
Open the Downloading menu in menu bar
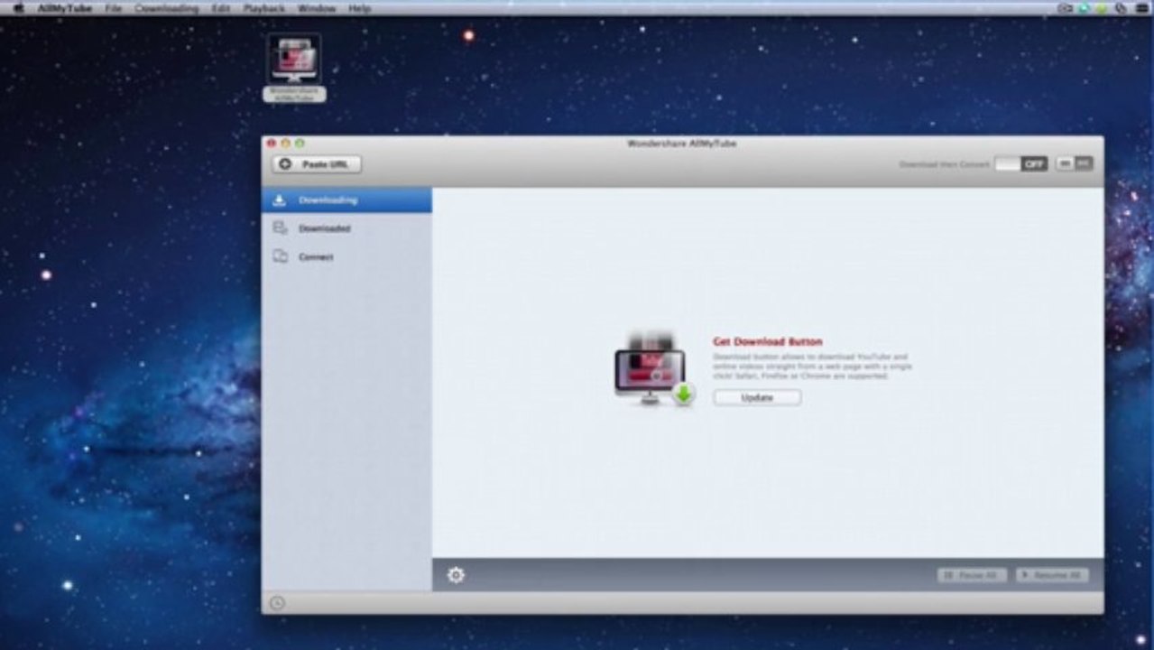166,8
